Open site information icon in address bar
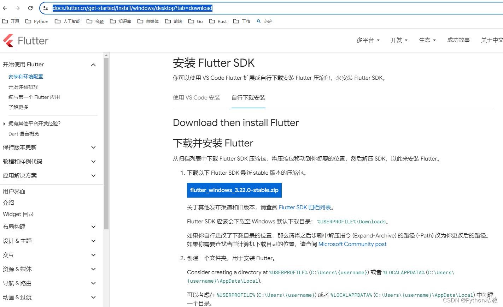The image size is (503, 307). coord(46,8)
